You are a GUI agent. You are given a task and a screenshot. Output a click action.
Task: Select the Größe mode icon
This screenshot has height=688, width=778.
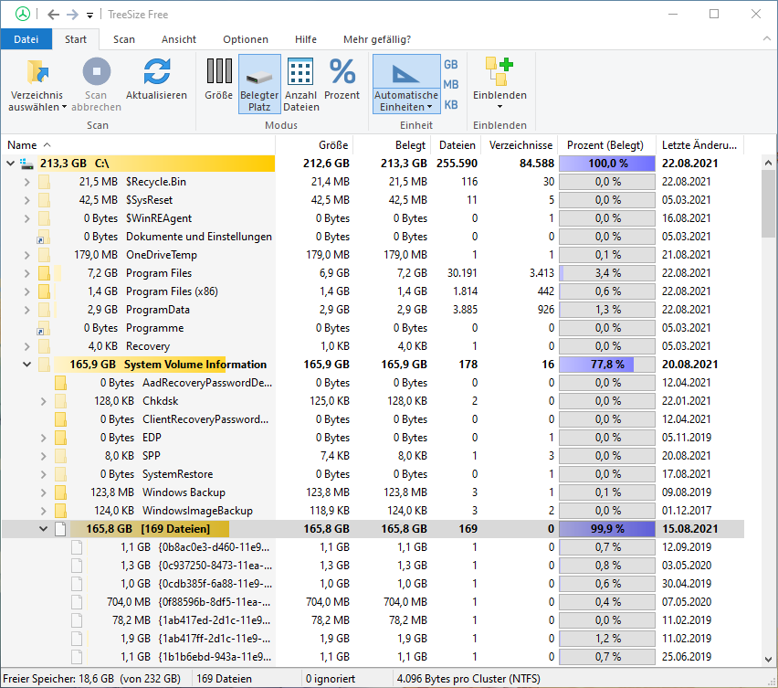[218, 72]
